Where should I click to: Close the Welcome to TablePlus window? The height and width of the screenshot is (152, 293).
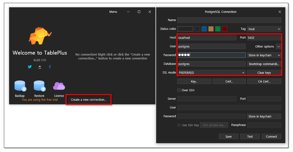(x=150, y=12)
